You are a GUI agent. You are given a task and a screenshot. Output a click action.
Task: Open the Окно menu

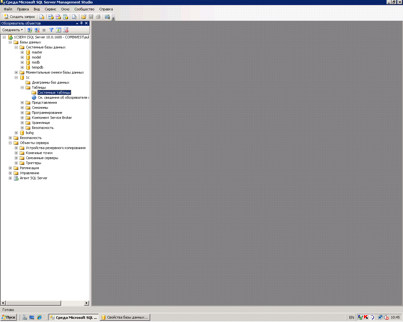point(65,9)
